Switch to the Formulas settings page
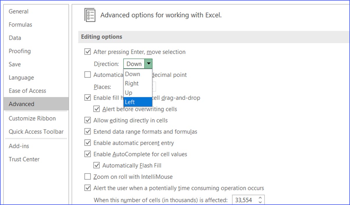The image size is (350, 205). (20, 24)
